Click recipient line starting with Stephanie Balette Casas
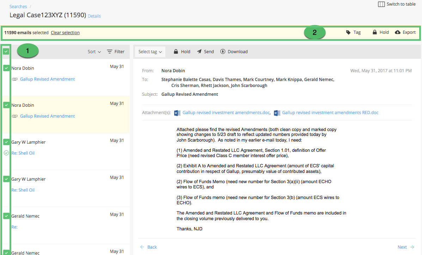The image size is (422, 255). [x=248, y=80]
